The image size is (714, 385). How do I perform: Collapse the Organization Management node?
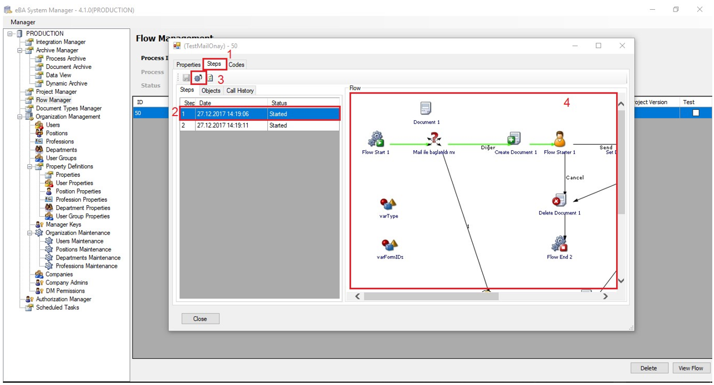(x=20, y=117)
